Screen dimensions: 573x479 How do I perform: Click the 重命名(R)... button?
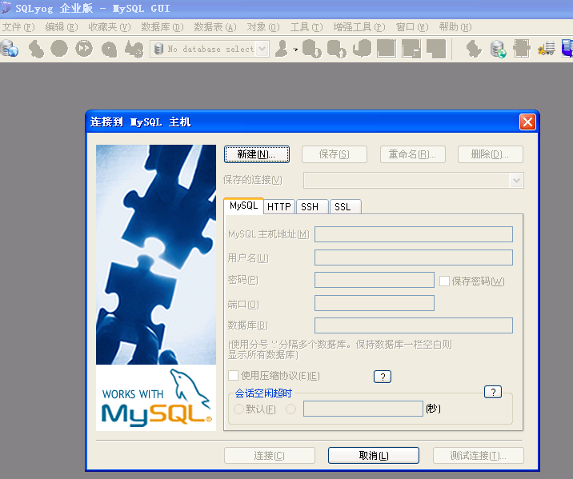click(413, 154)
